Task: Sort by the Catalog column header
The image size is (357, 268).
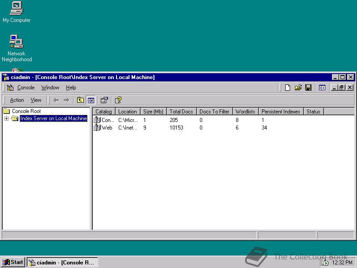Action: pos(104,111)
